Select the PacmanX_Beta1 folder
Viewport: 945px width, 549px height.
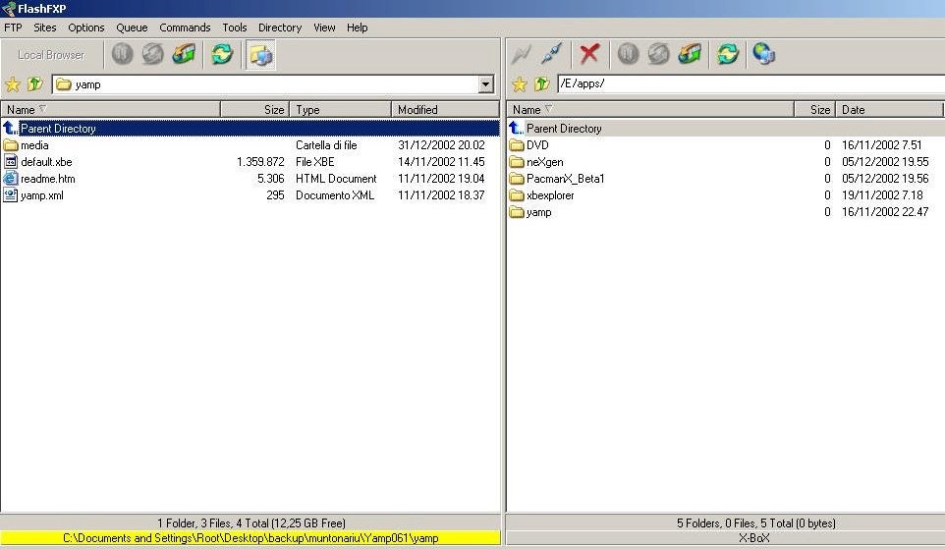coord(565,179)
